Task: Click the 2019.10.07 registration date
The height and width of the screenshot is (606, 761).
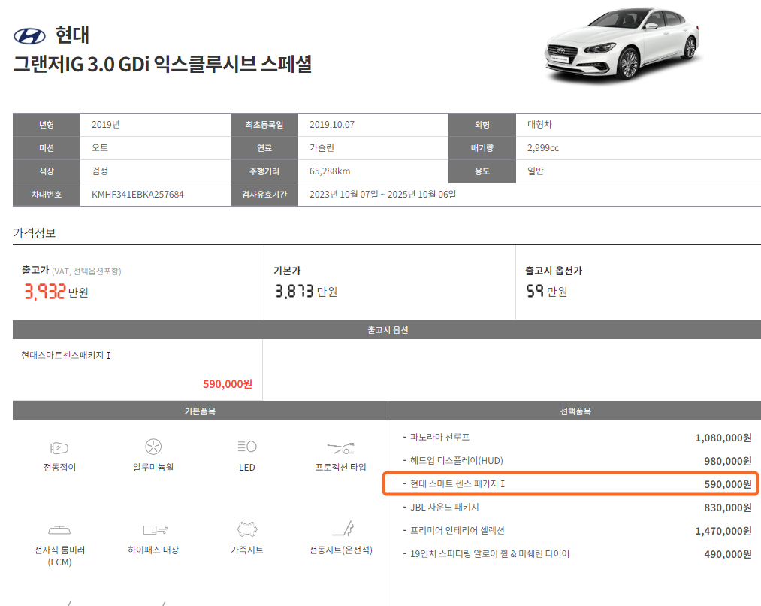Action: coord(332,125)
